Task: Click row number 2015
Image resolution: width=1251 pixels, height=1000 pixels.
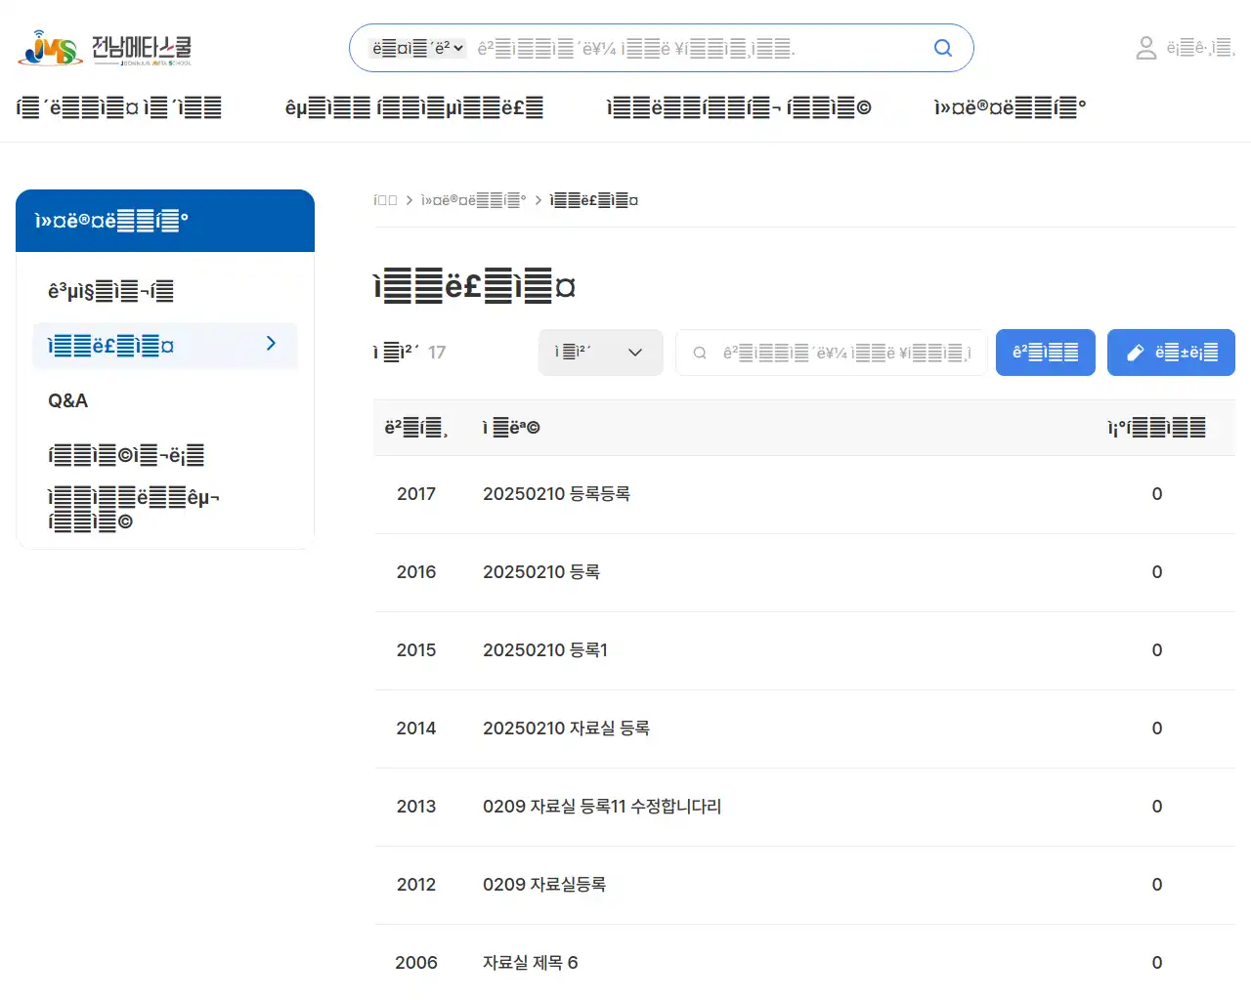Action: pyautogui.click(x=416, y=650)
